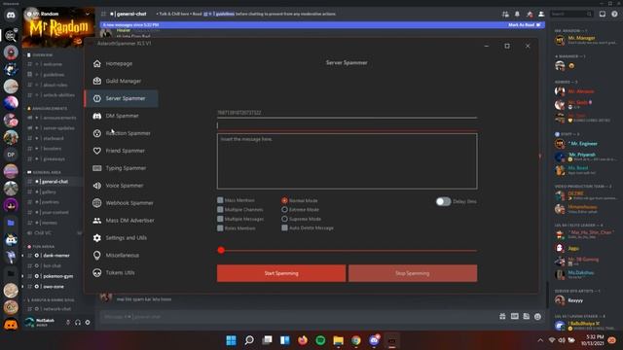623x350 pixels.
Task: Open the Typing Spammer keyboard icon
Action: [97, 168]
